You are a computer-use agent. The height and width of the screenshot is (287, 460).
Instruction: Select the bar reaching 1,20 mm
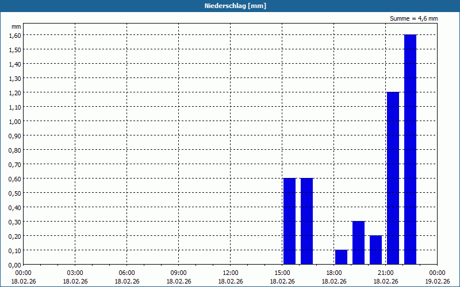(393, 178)
